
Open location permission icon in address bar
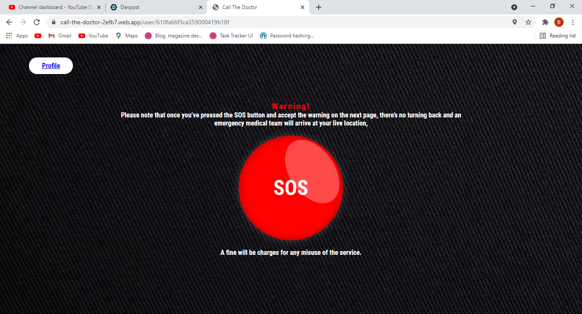[515, 22]
